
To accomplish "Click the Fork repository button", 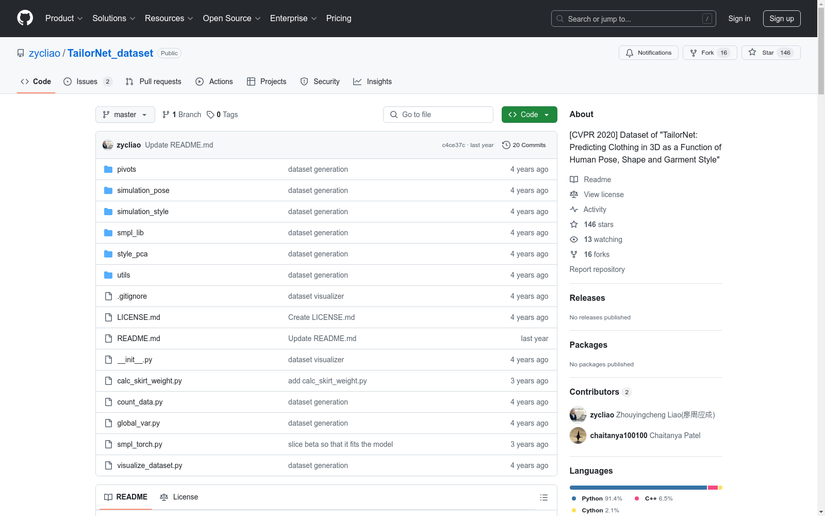I will tap(706, 53).
